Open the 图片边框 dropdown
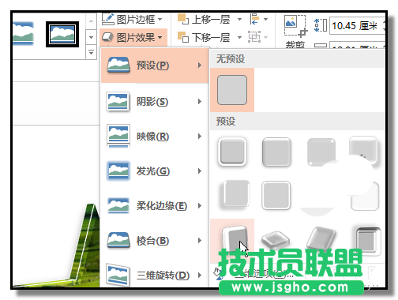 pos(133,19)
